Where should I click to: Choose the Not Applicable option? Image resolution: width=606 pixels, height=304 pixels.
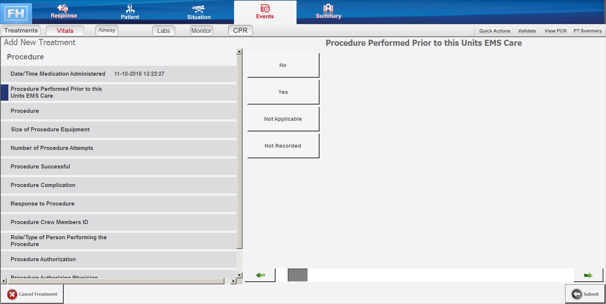click(283, 119)
